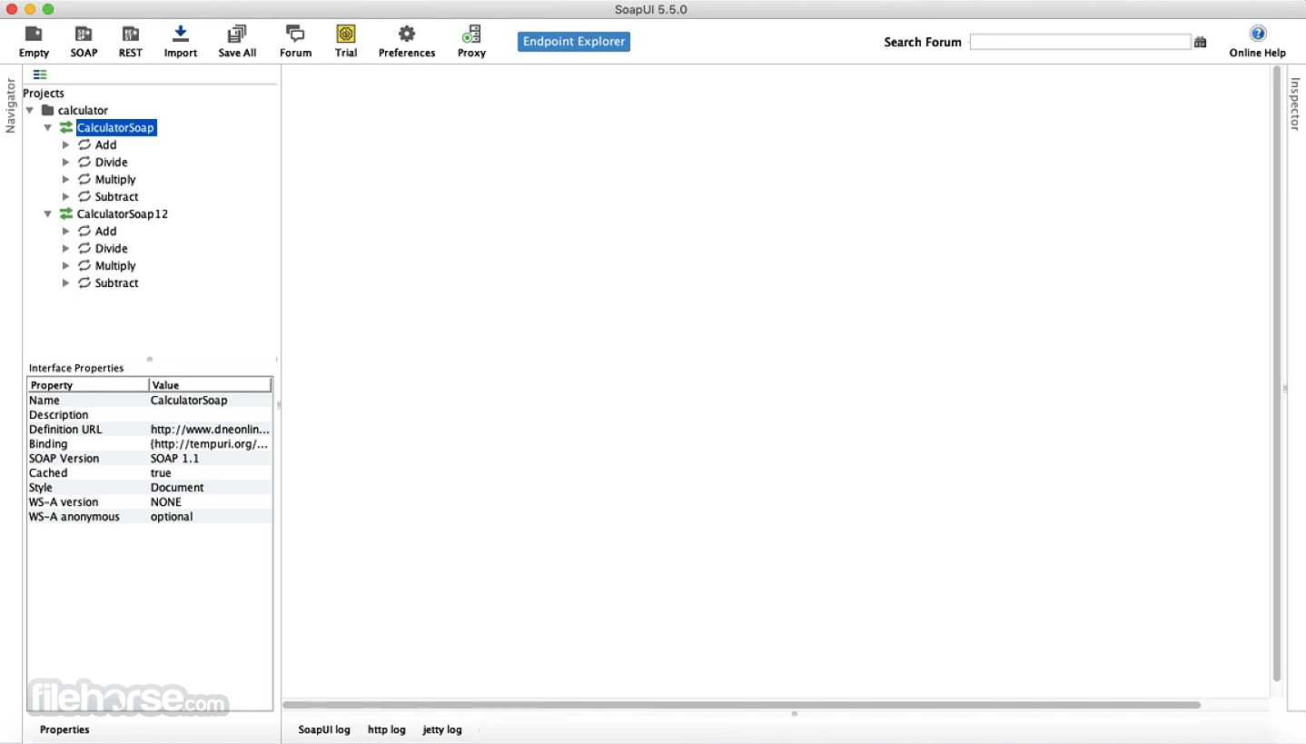This screenshot has width=1306, height=744.
Task: Click the Style value Document
Action: click(210, 488)
